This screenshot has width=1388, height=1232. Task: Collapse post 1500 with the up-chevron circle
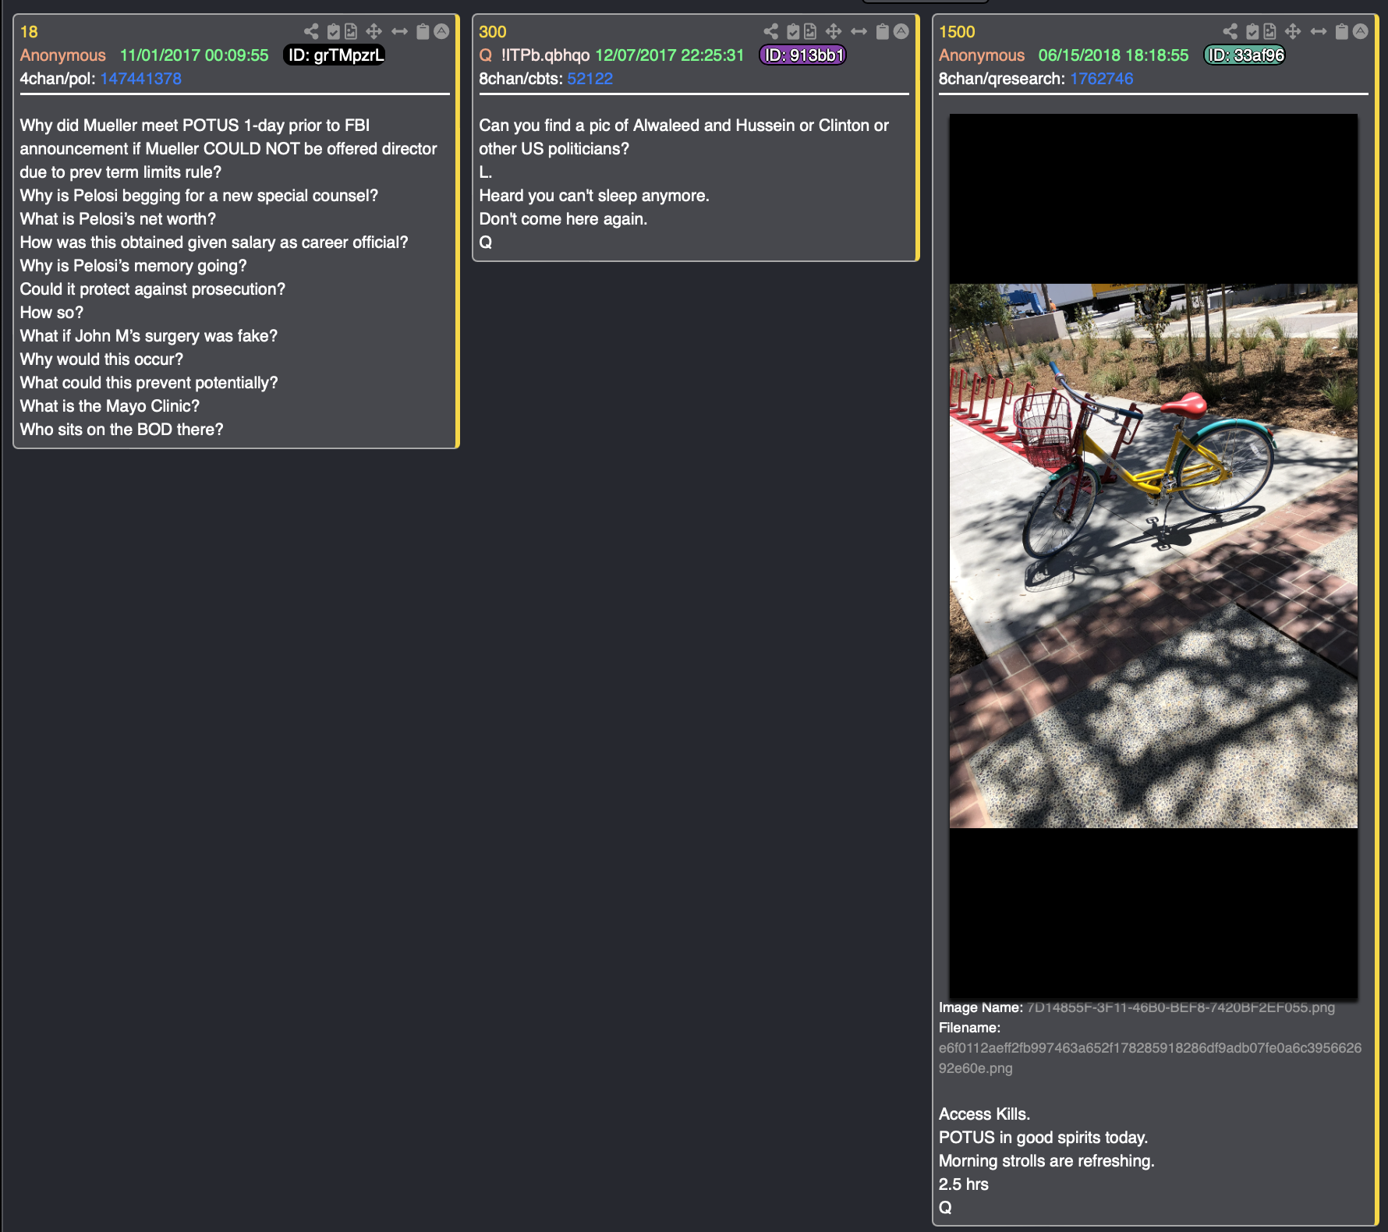1361,31
